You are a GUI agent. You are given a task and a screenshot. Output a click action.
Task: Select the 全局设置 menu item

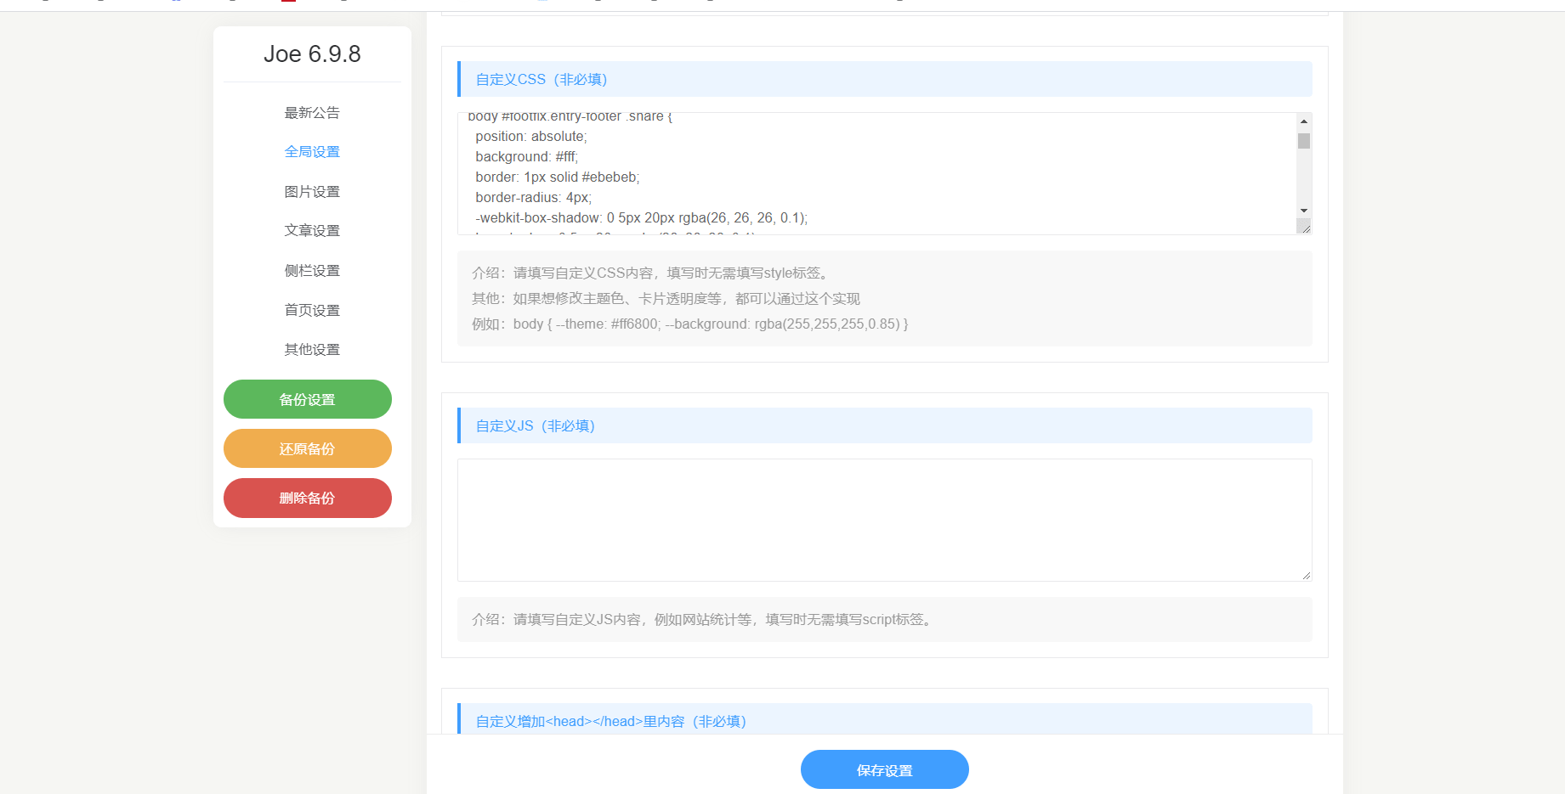(312, 151)
